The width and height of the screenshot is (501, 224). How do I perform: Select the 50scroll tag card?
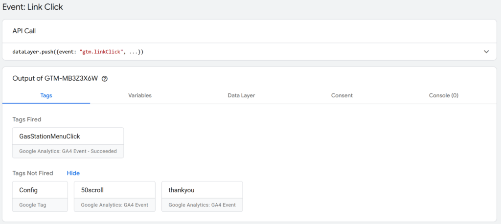[114, 196]
